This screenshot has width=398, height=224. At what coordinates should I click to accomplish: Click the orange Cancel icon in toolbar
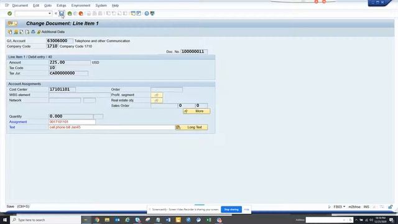point(81,14)
